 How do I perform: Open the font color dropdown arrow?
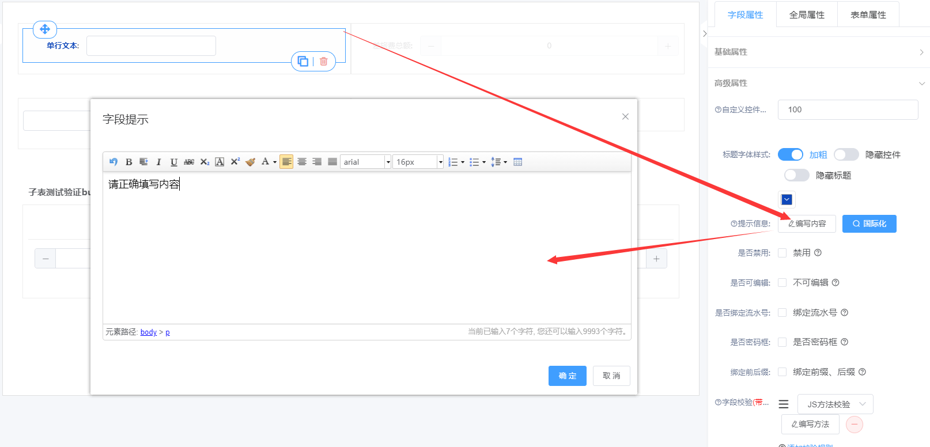[275, 162]
